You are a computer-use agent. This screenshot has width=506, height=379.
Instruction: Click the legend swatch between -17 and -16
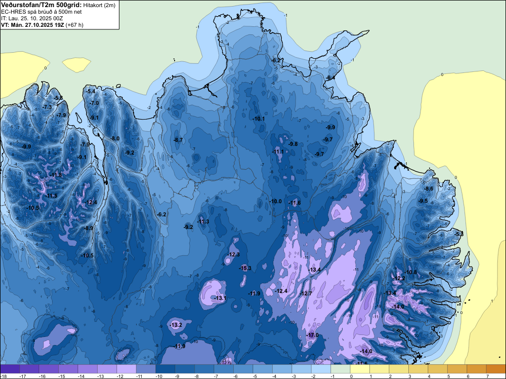[29, 369]
